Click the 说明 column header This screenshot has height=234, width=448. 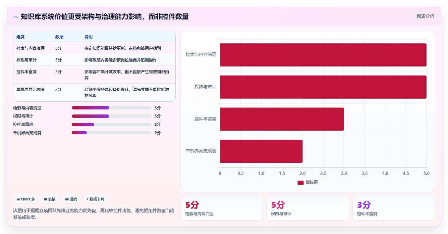click(x=89, y=37)
